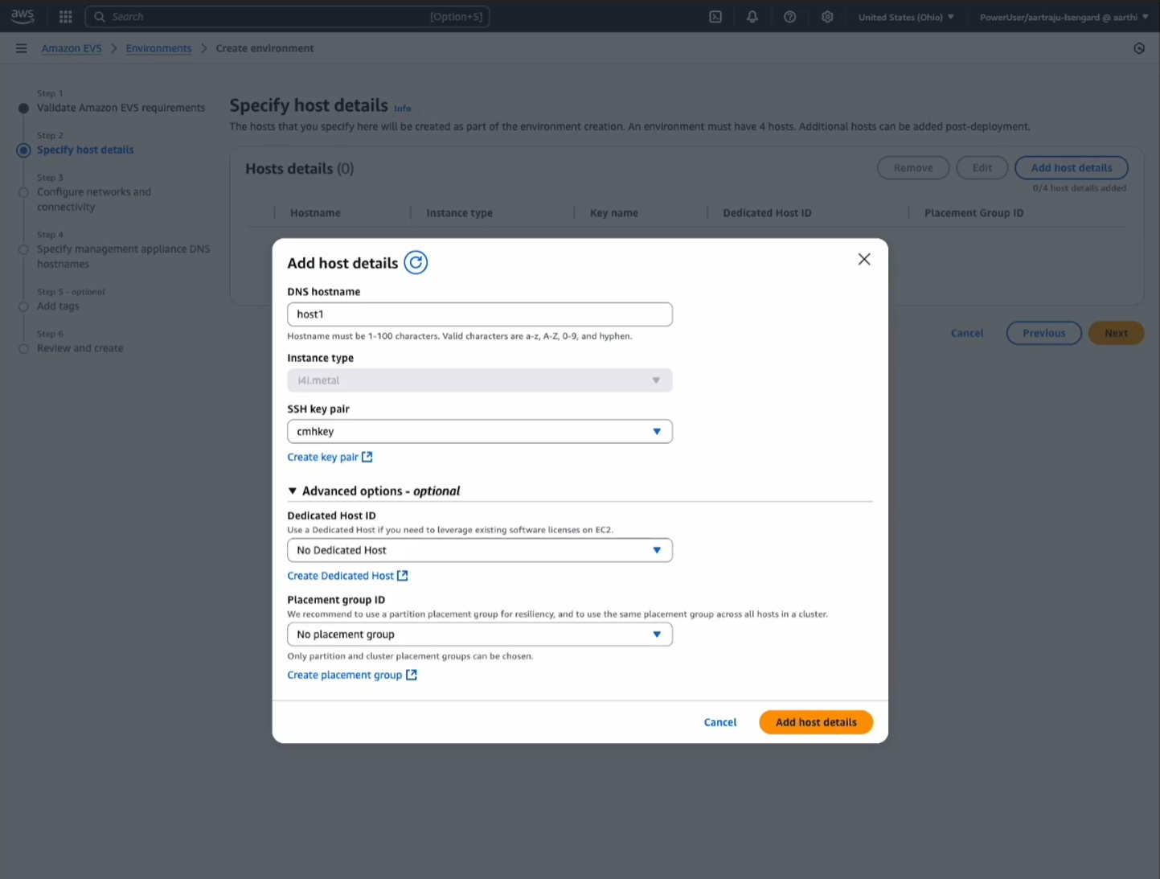1160x879 pixels.
Task: Click Cancel in the dialog footer
Action: pos(720,722)
